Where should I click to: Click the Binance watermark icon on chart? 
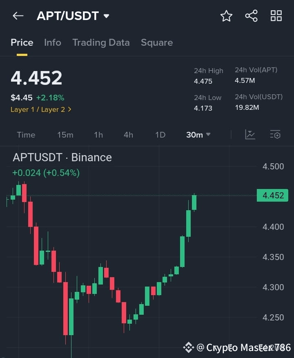188,348
